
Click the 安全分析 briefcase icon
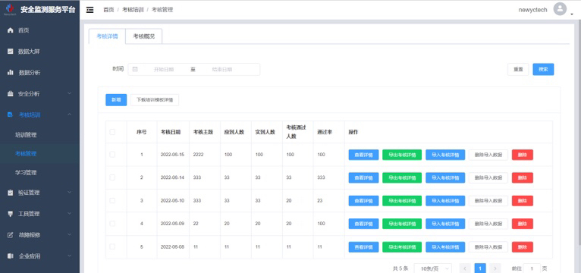tap(11, 94)
